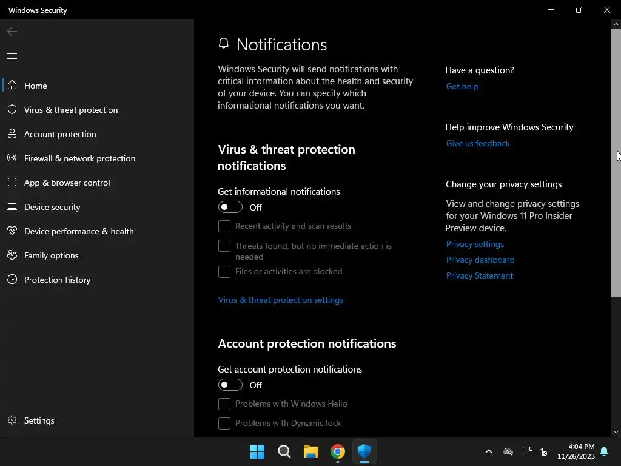Launch File Explorer from taskbar
Image resolution: width=621 pixels, height=466 pixels.
(x=311, y=451)
